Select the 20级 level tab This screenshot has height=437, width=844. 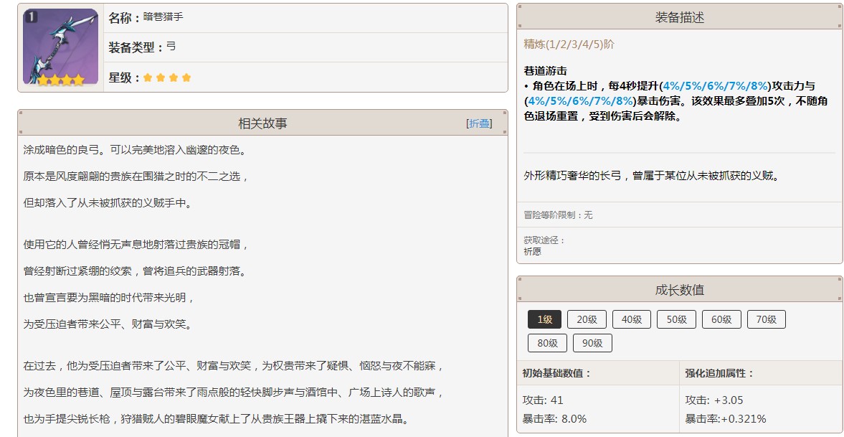587,319
